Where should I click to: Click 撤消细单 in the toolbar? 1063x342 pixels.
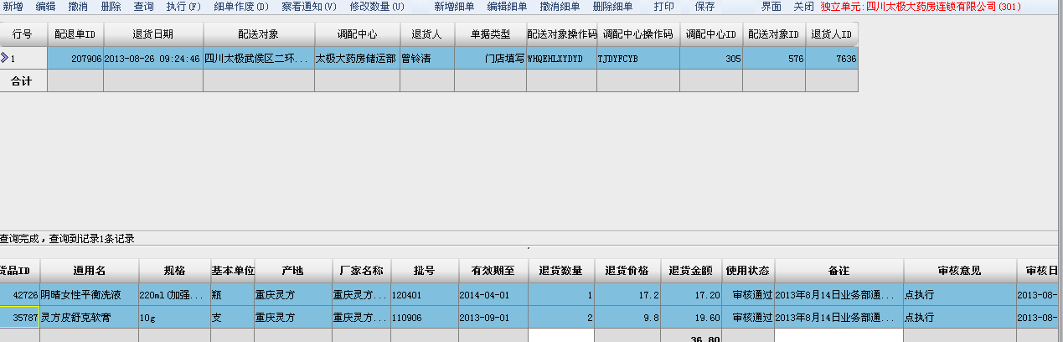[560, 7]
